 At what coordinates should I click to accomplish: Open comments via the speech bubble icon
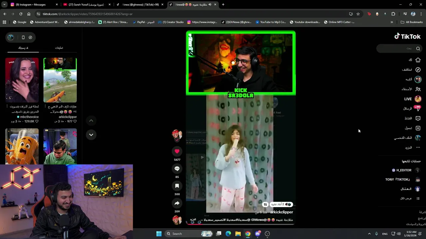177,169
